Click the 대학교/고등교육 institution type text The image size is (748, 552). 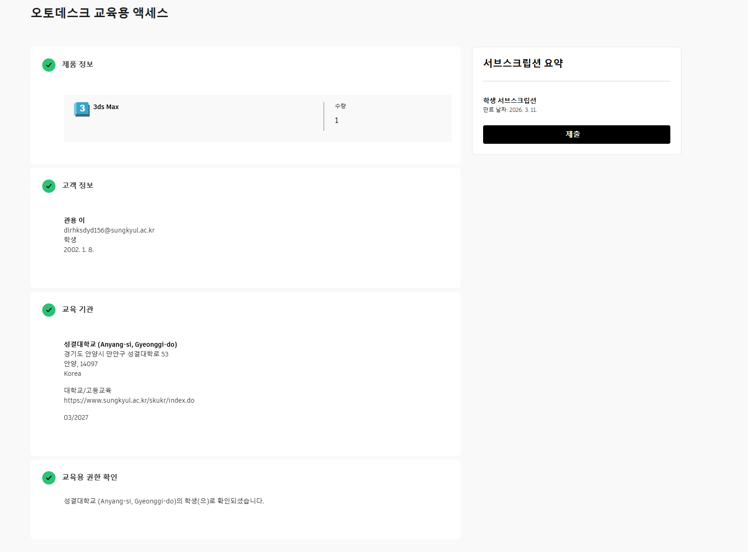88,390
